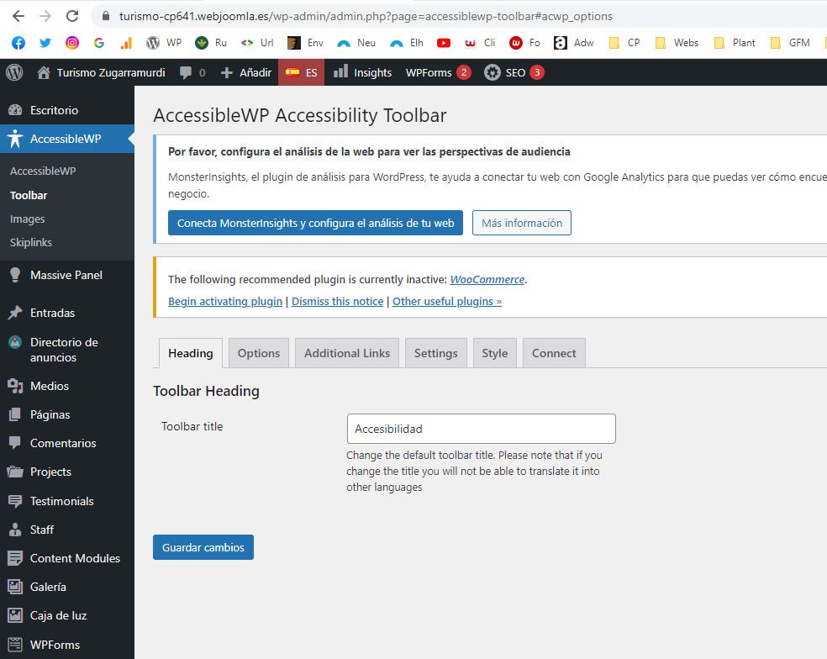Open the WP bookmark
The image size is (827, 659).
coord(164,43)
